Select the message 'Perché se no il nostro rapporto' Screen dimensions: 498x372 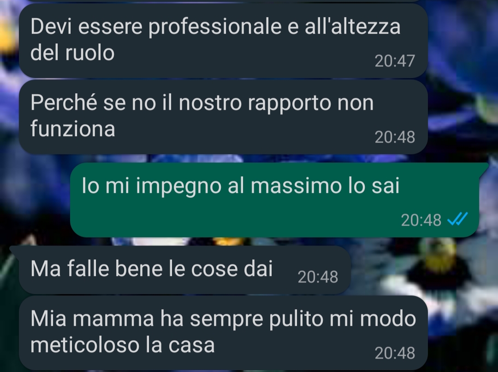click(223, 117)
